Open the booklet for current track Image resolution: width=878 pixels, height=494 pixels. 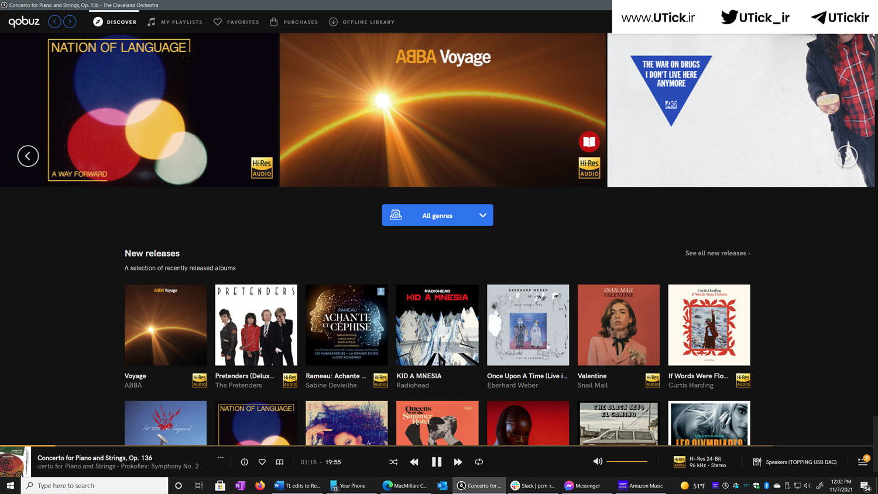click(280, 462)
